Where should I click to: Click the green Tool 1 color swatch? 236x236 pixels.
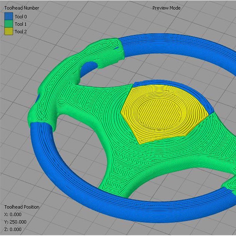coord(9,24)
